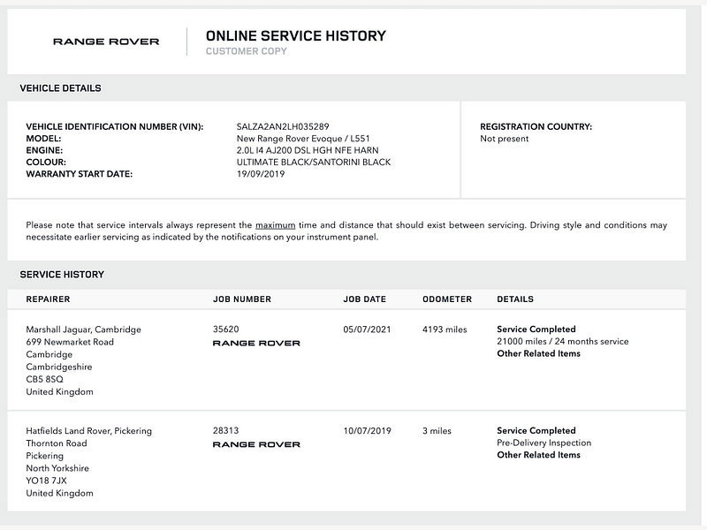Click the underlined 'maximum' word
This screenshot has width=707, height=530.
tap(275, 225)
